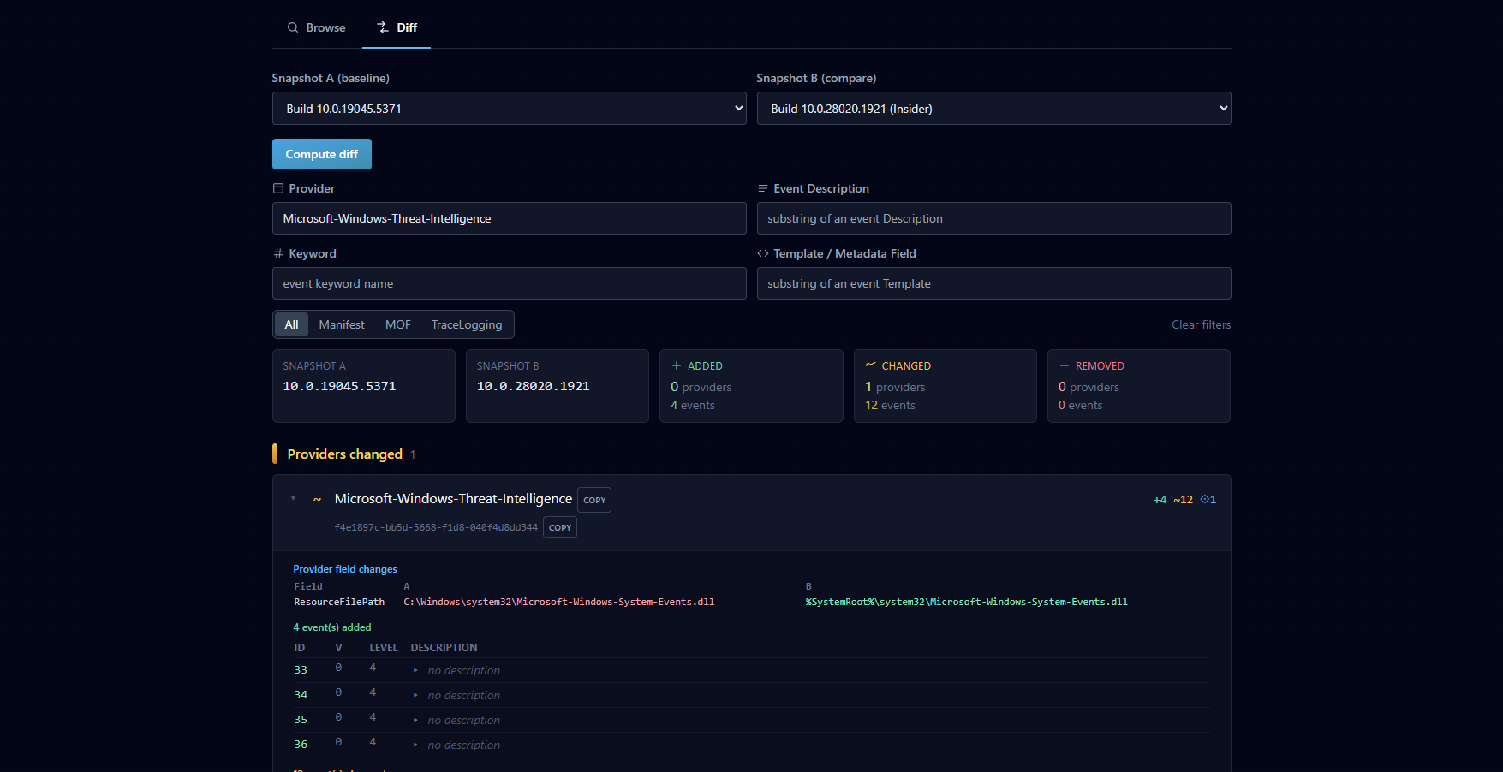
Task: Click the %SystemRoot%\system32 resource path value
Action: (967, 603)
